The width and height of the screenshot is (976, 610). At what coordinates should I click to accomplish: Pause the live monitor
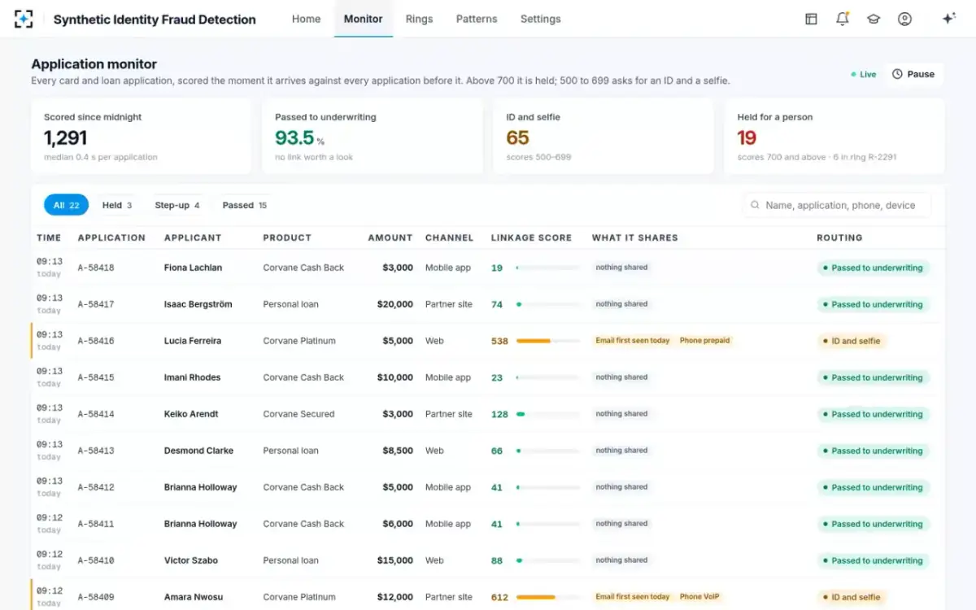(x=913, y=74)
